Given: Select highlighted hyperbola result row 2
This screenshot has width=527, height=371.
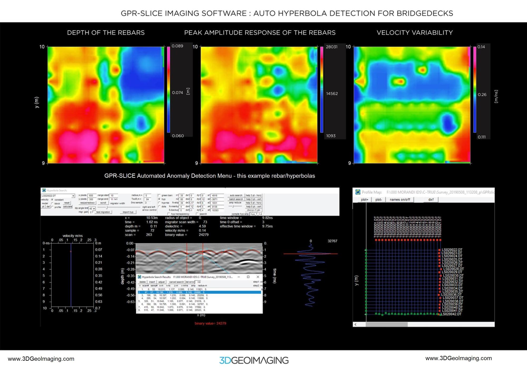Looking at the screenshot, I should [199, 292].
